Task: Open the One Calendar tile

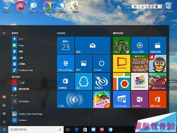Action: pyautogui.click(x=122, y=99)
